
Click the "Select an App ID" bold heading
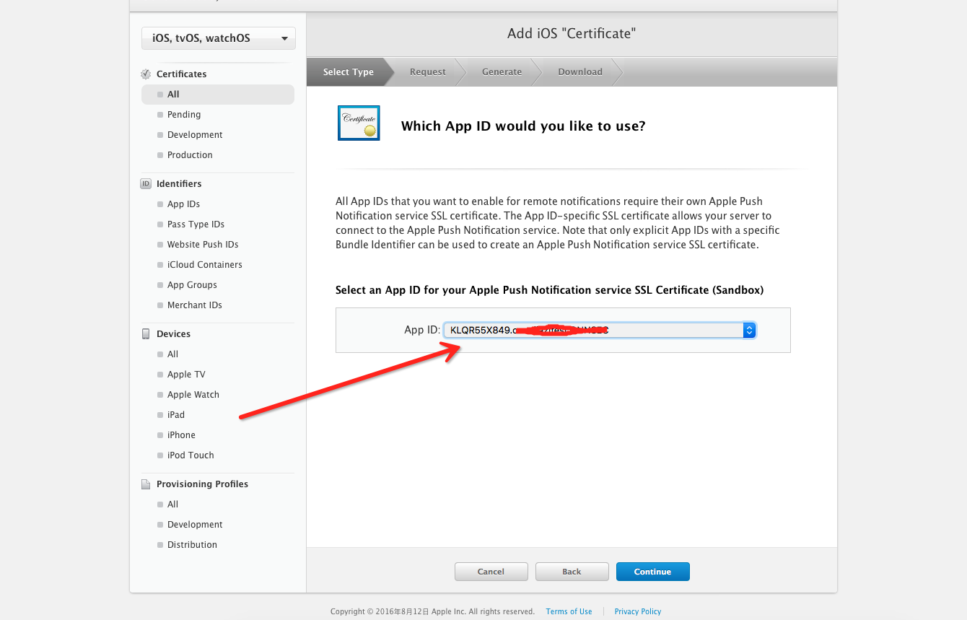coord(549,290)
